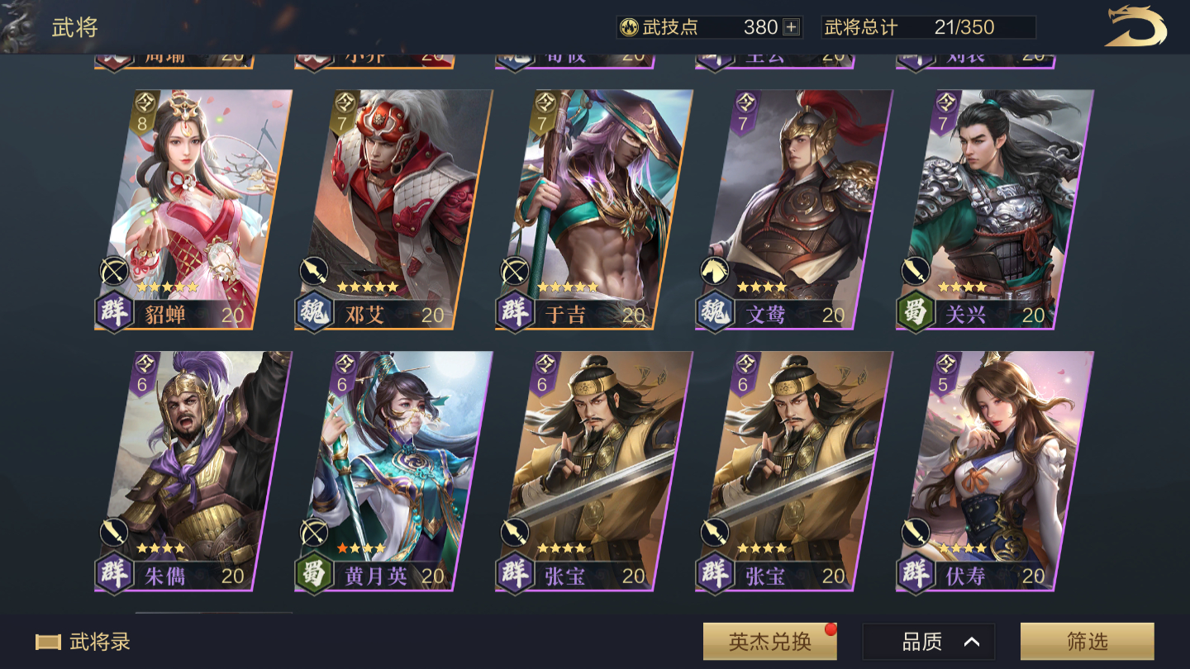Image resolution: width=1190 pixels, height=669 pixels.
Task: Click the 武技点 coin icon
Action: (x=630, y=27)
